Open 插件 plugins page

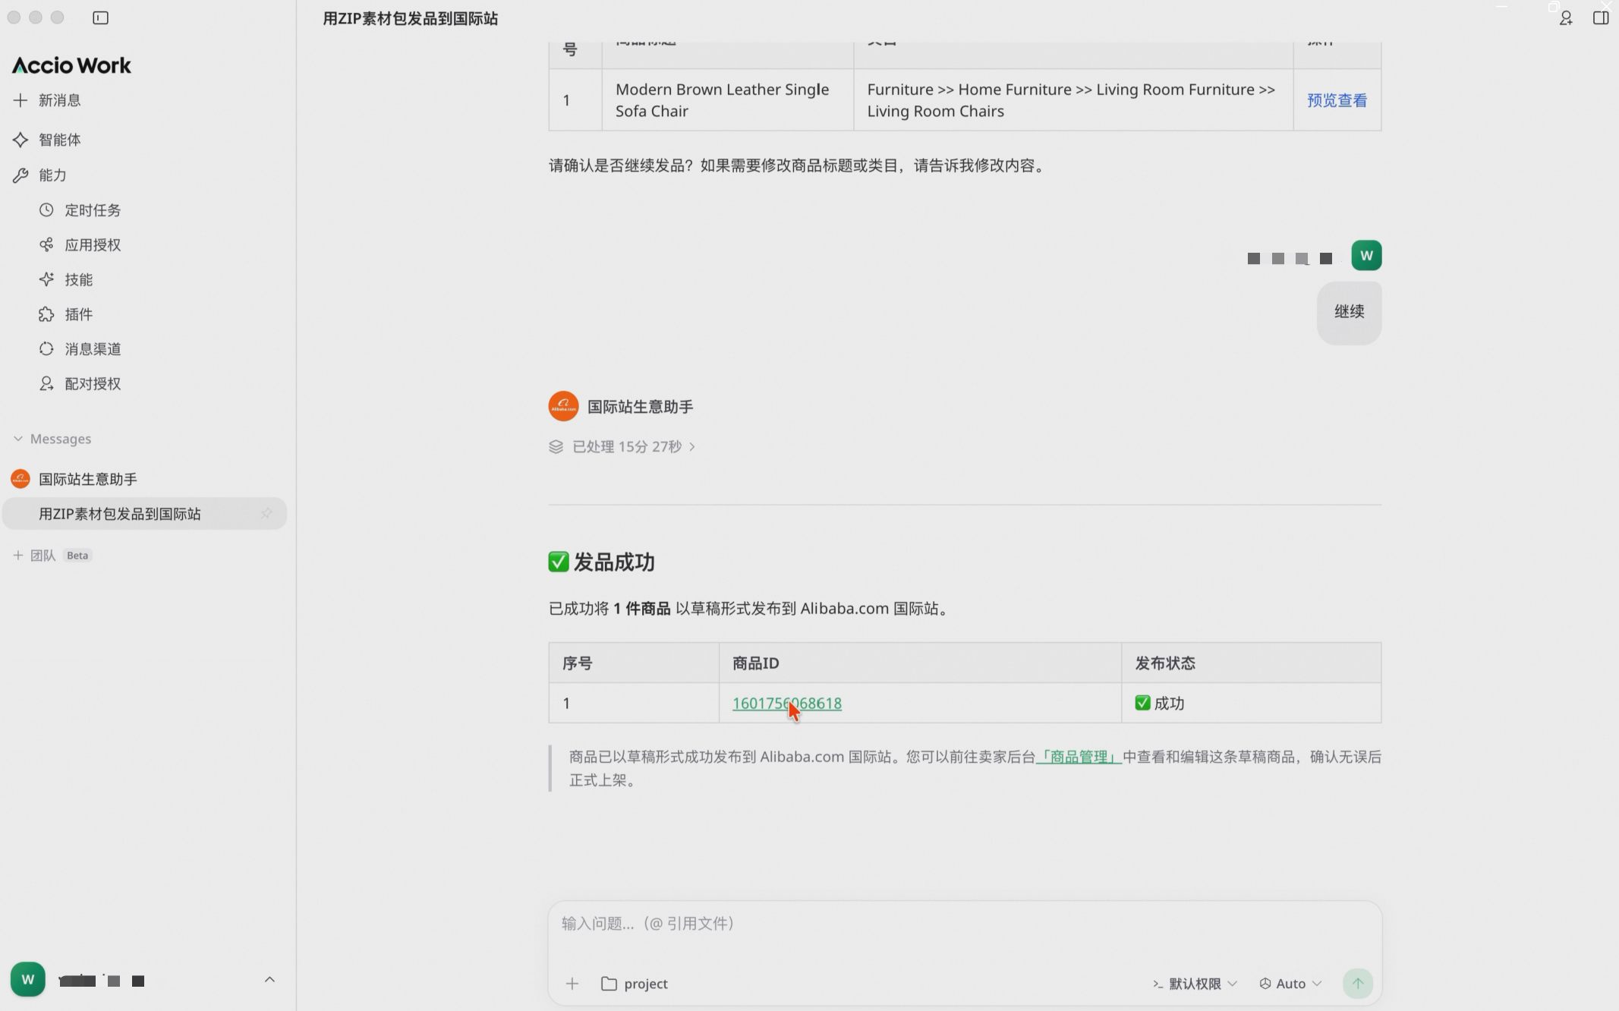click(x=78, y=314)
